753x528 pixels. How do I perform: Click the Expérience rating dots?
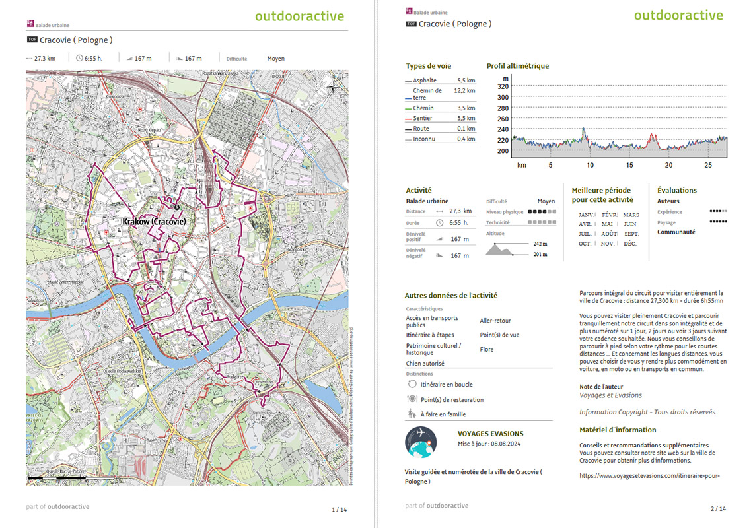[719, 211]
